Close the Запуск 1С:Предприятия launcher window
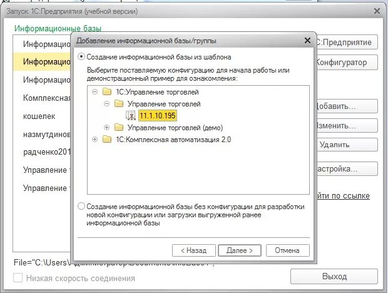 [377, 11]
